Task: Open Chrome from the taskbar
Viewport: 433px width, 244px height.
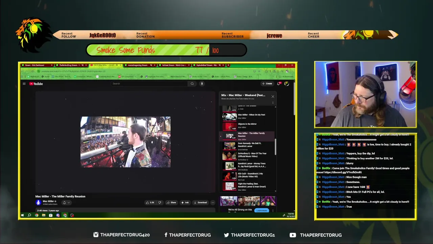Action: (x=37, y=215)
